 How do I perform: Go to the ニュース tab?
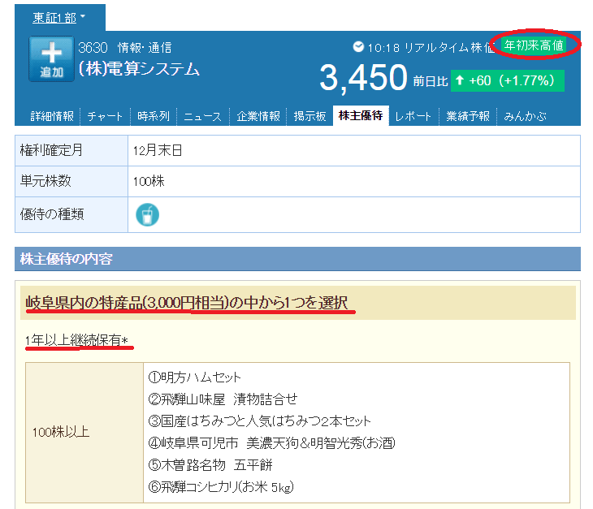pos(203,116)
